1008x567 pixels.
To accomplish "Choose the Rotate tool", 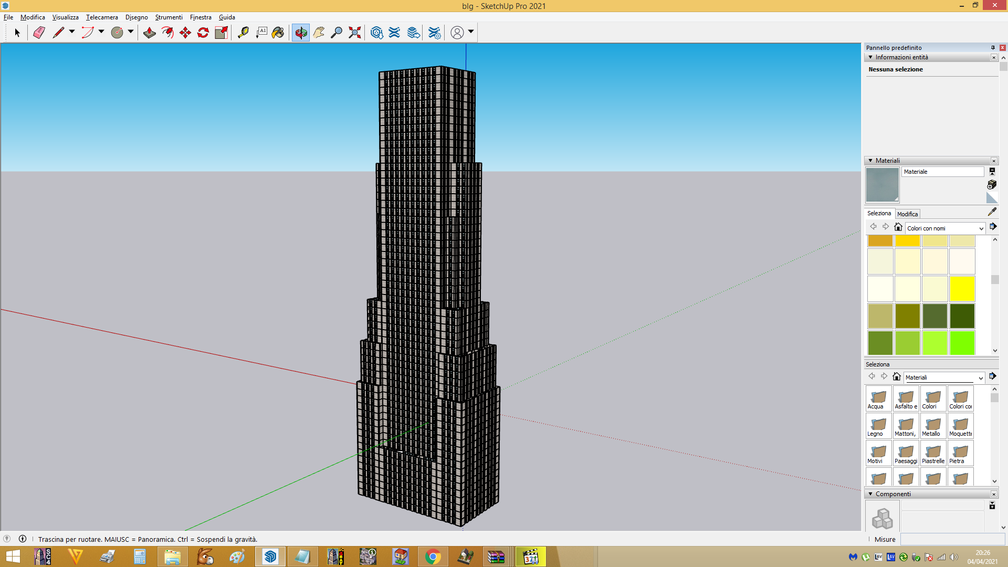I will [203, 33].
